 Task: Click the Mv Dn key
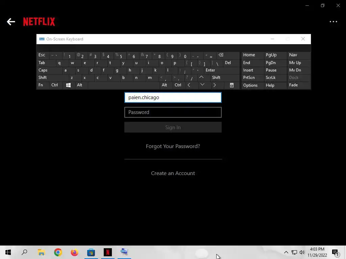tap(299, 70)
